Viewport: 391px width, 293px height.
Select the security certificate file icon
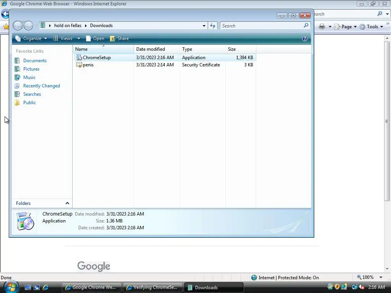pyautogui.click(x=79, y=65)
